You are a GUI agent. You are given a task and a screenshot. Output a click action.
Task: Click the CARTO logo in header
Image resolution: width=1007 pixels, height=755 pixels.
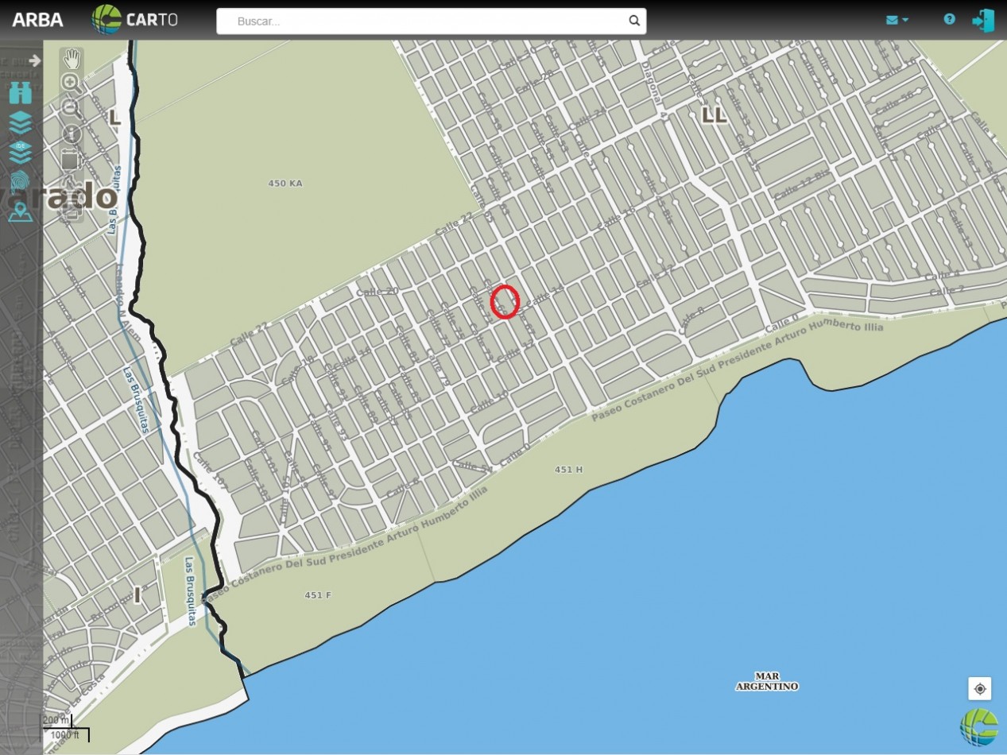click(134, 20)
